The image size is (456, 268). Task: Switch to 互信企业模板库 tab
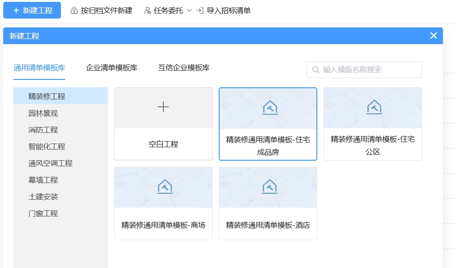click(x=184, y=68)
